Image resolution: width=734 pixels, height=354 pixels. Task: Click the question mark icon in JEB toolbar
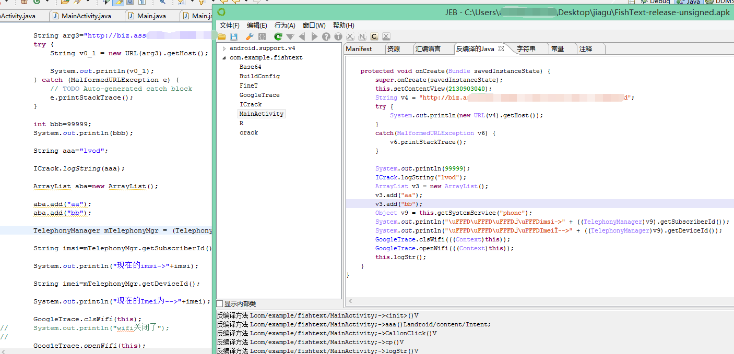point(326,36)
